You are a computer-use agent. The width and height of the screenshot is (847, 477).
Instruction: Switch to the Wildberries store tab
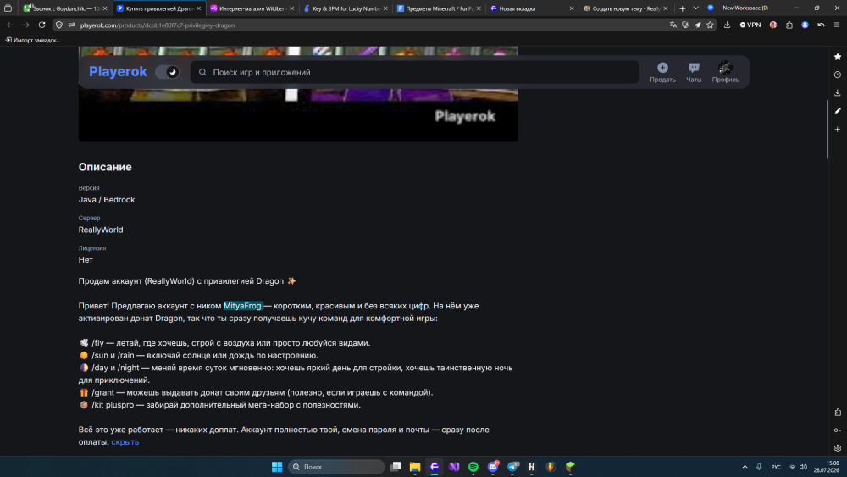252,8
